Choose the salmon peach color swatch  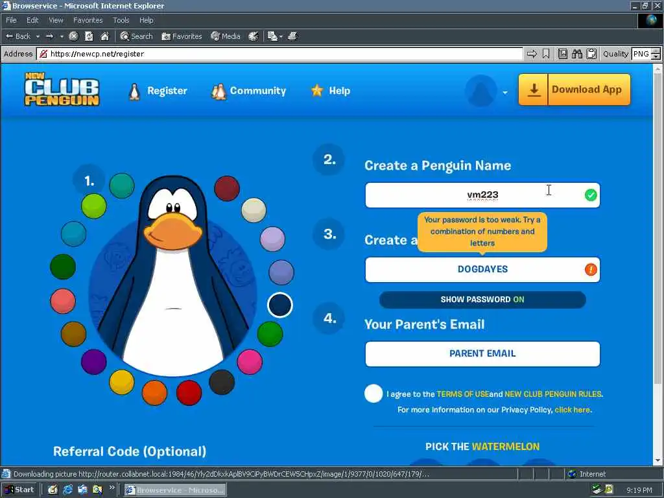click(63, 301)
